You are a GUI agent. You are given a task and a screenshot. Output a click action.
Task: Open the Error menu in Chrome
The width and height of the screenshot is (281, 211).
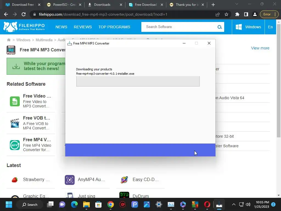tap(269, 14)
